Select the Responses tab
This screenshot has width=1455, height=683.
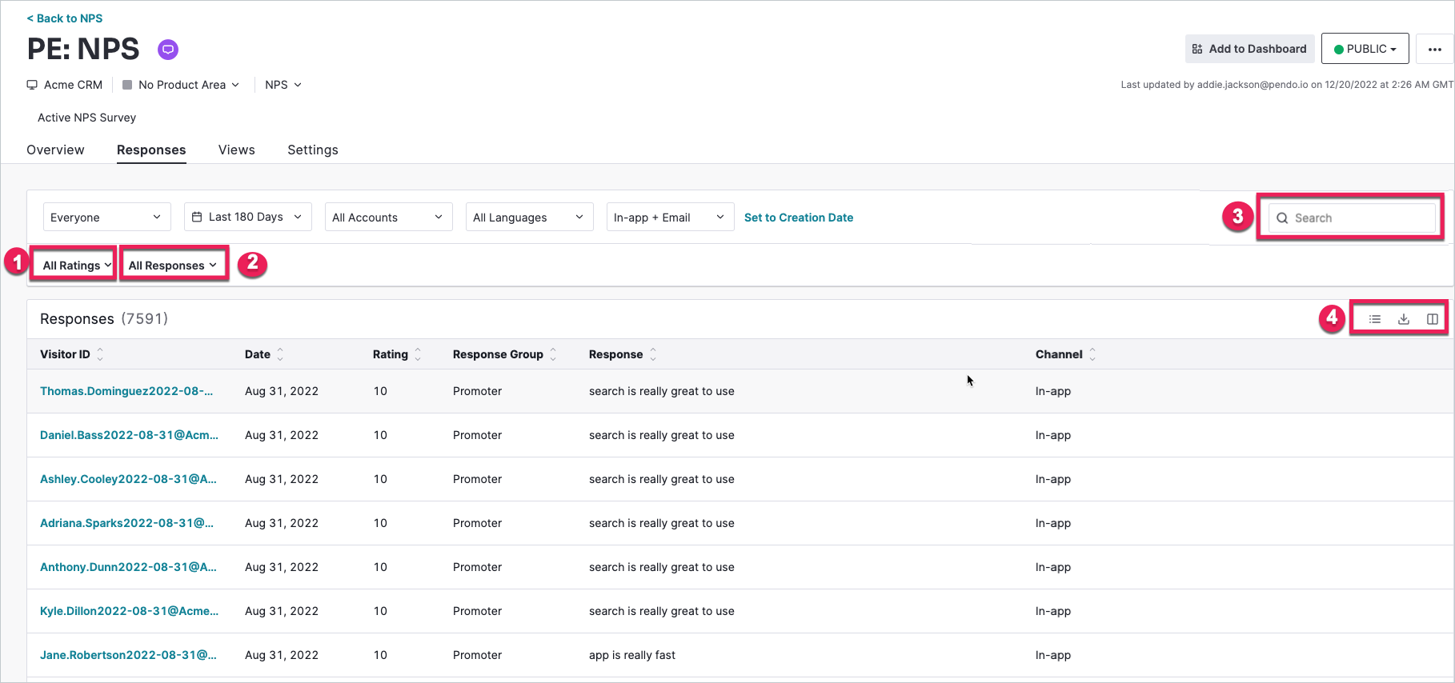tap(151, 150)
